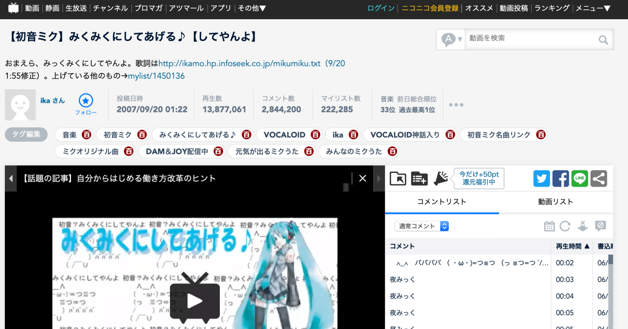Share the video using the LINE icon
The height and width of the screenshot is (329, 628).
[x=579, y=179]
